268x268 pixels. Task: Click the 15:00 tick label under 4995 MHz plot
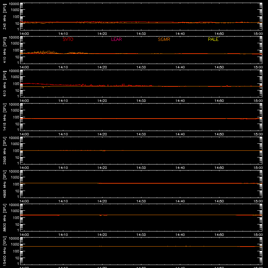[x=258, y=201]
